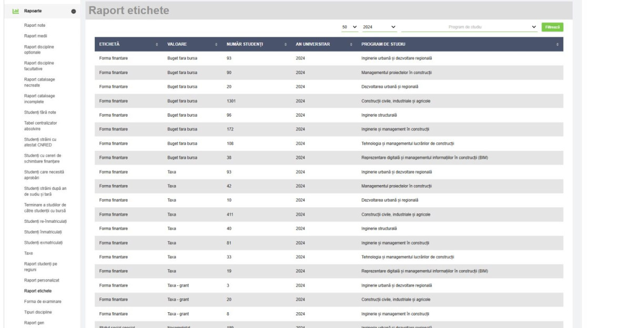
Task: Click the student count 8 cell
Action: [228, 314]
